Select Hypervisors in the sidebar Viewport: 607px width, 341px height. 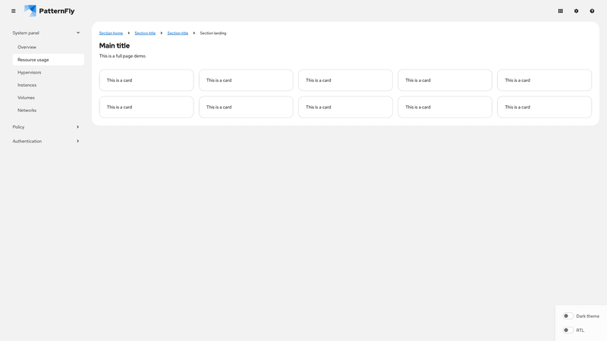48,72
